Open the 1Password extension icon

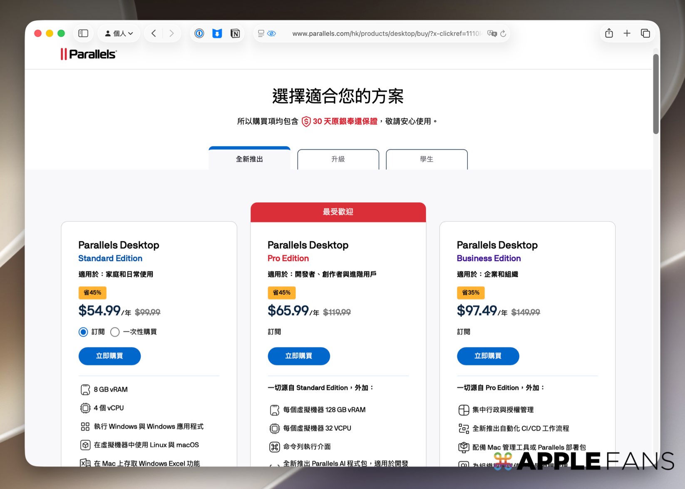(x=199, y=33)
